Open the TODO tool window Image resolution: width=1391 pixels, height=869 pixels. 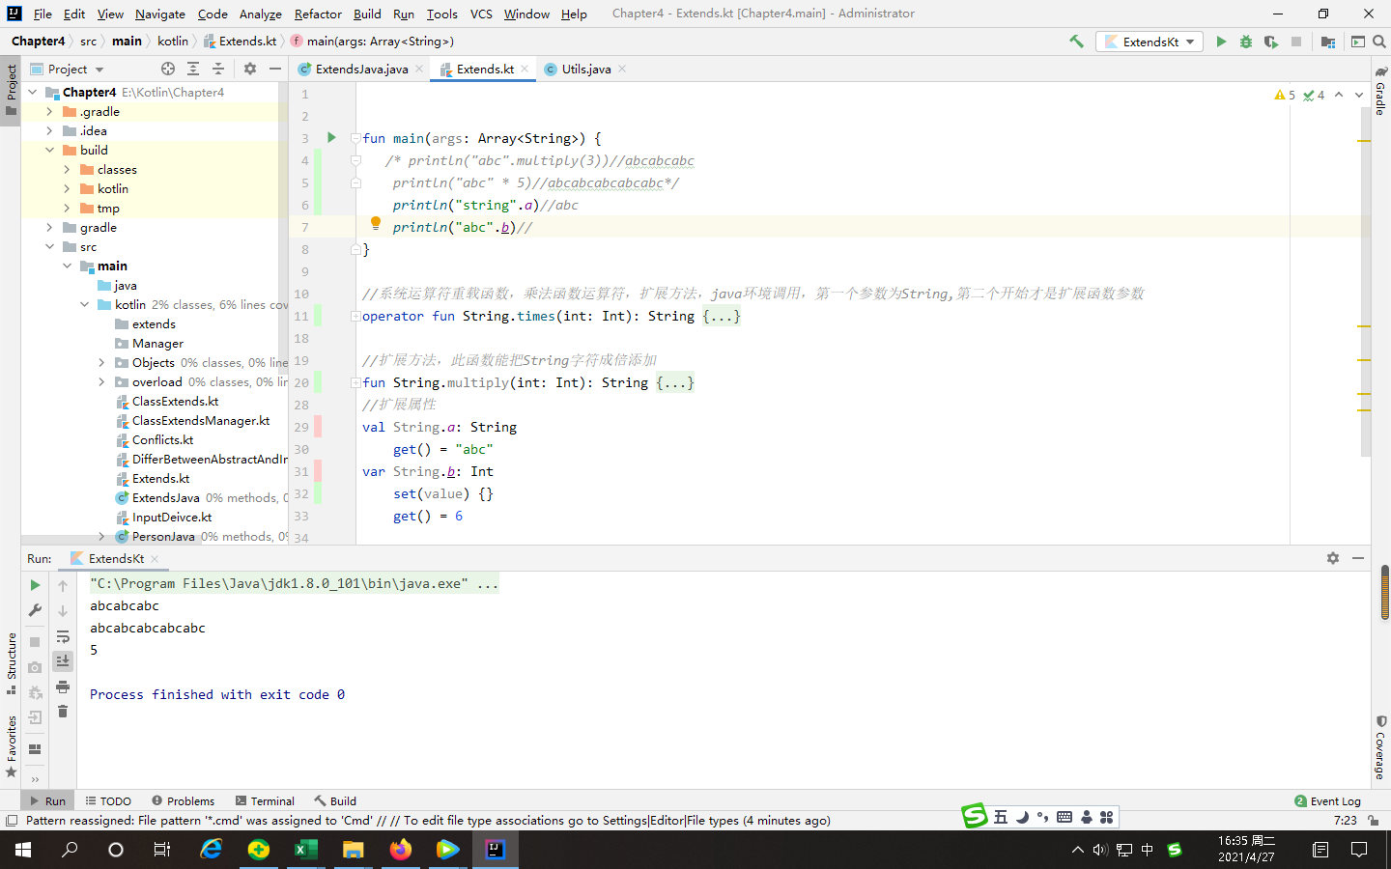click(108, 800)
